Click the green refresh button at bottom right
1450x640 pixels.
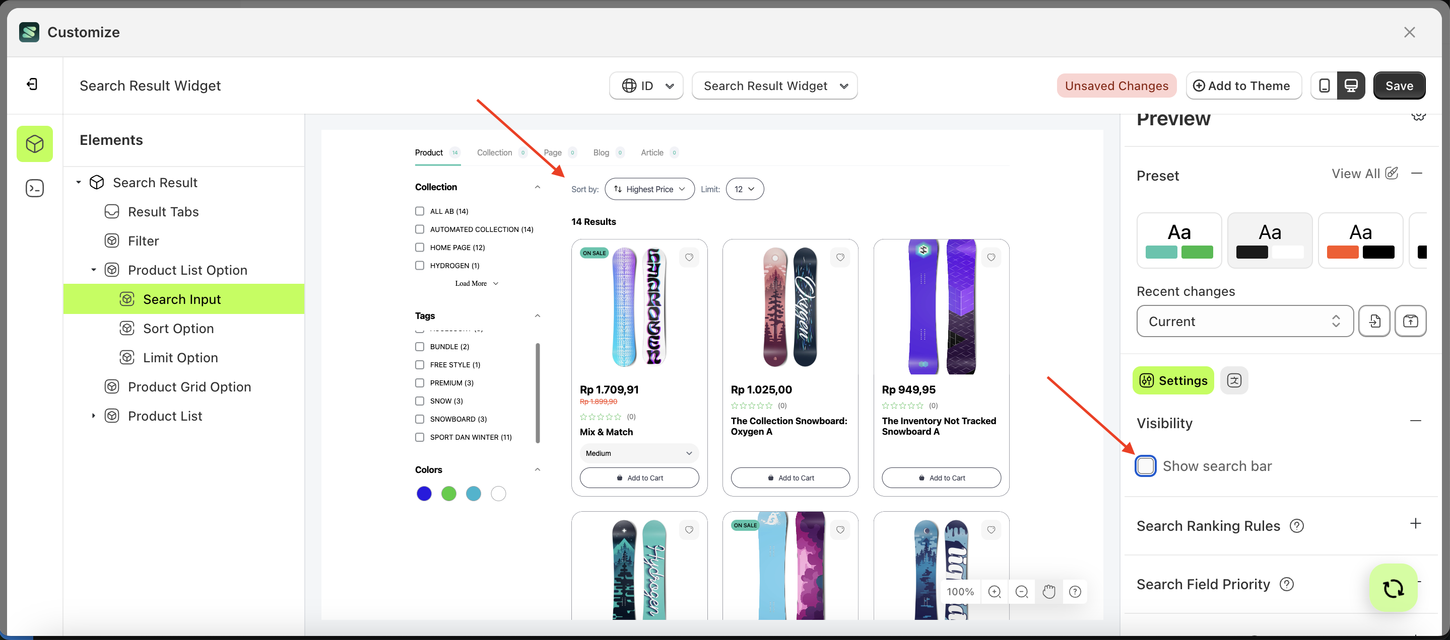[1393, 588]
